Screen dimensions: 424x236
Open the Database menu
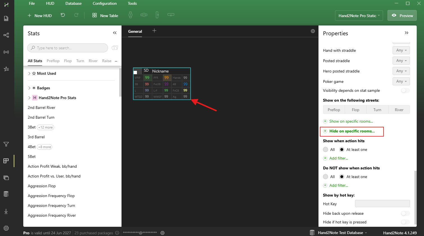coord(74,3)
